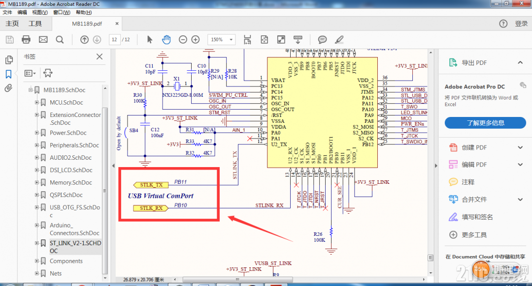Switch to the 工具 tab

pyautogui.click(x=35, y=24)
